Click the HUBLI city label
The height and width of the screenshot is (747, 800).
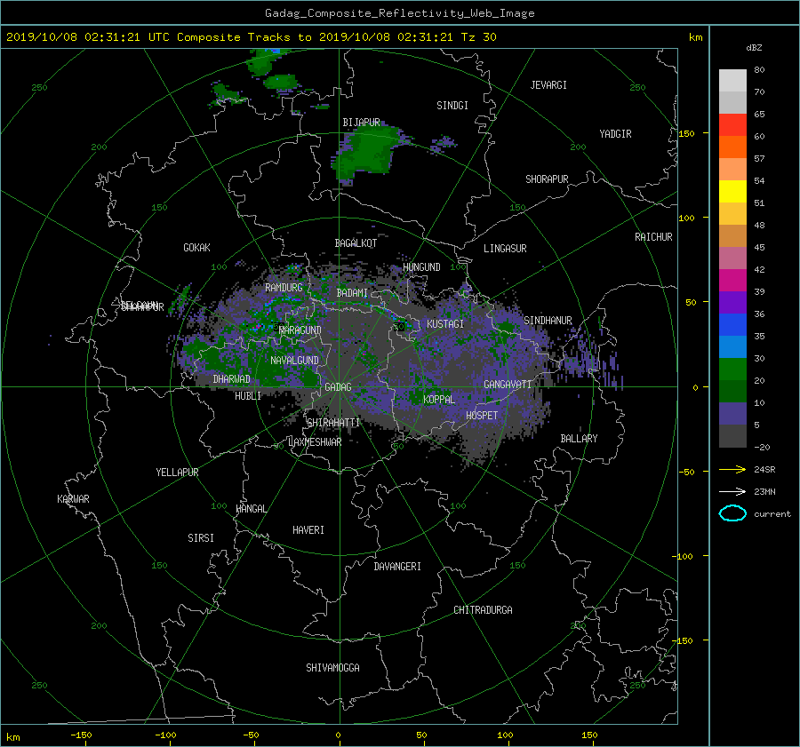(247, 396)
